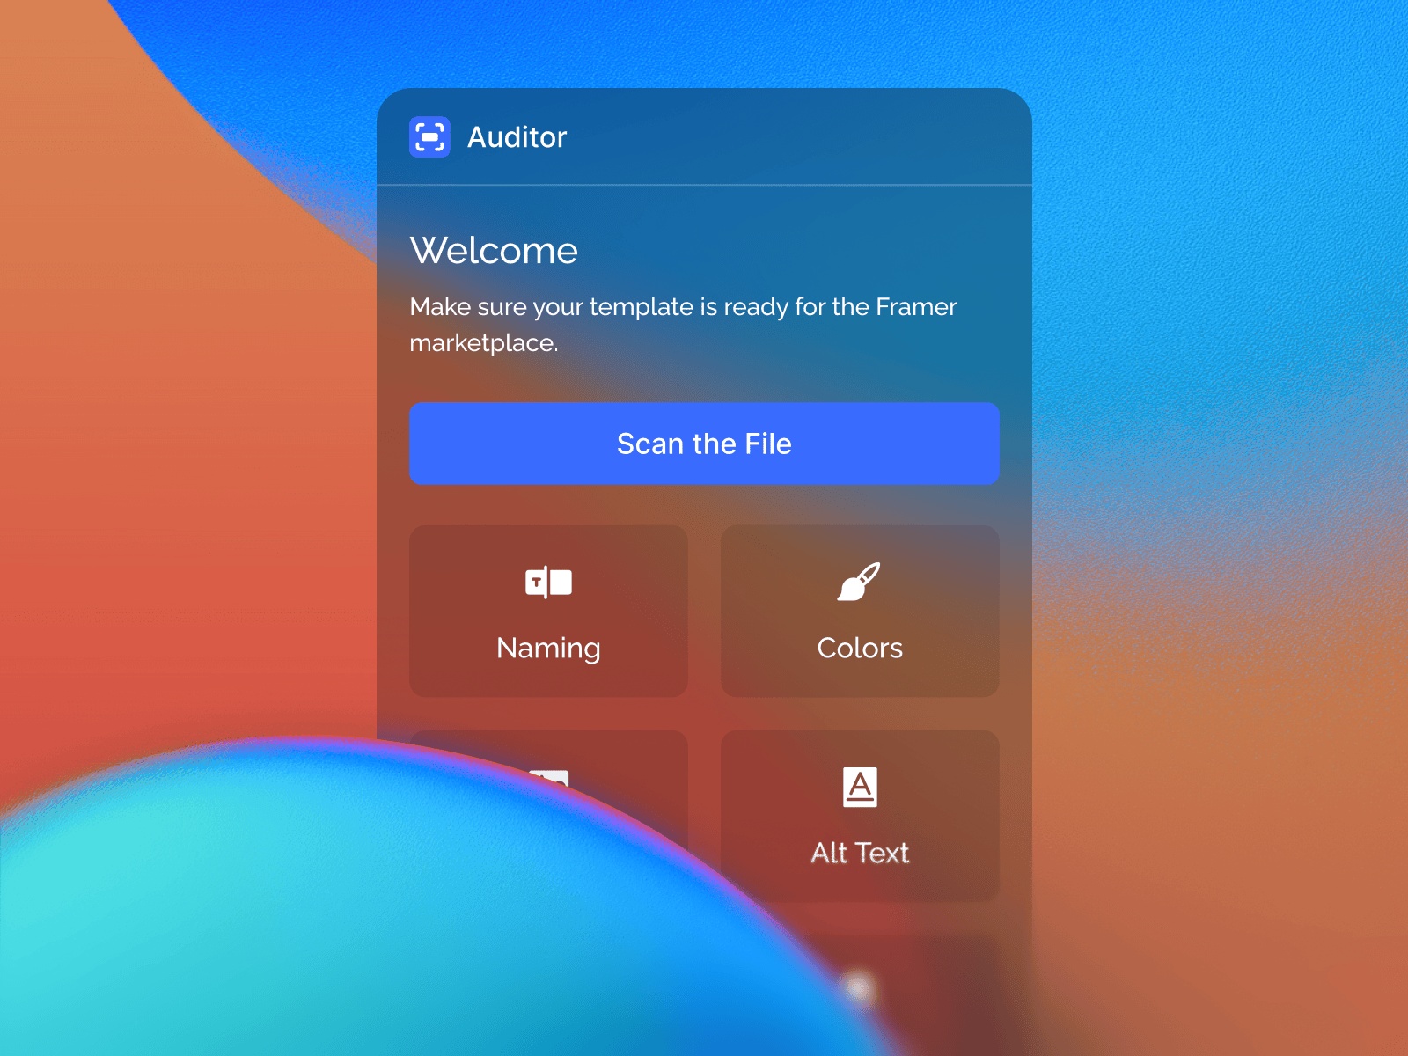
Task: Click the Colors label text
Action: pyautogui.click(x=860, y=649)
